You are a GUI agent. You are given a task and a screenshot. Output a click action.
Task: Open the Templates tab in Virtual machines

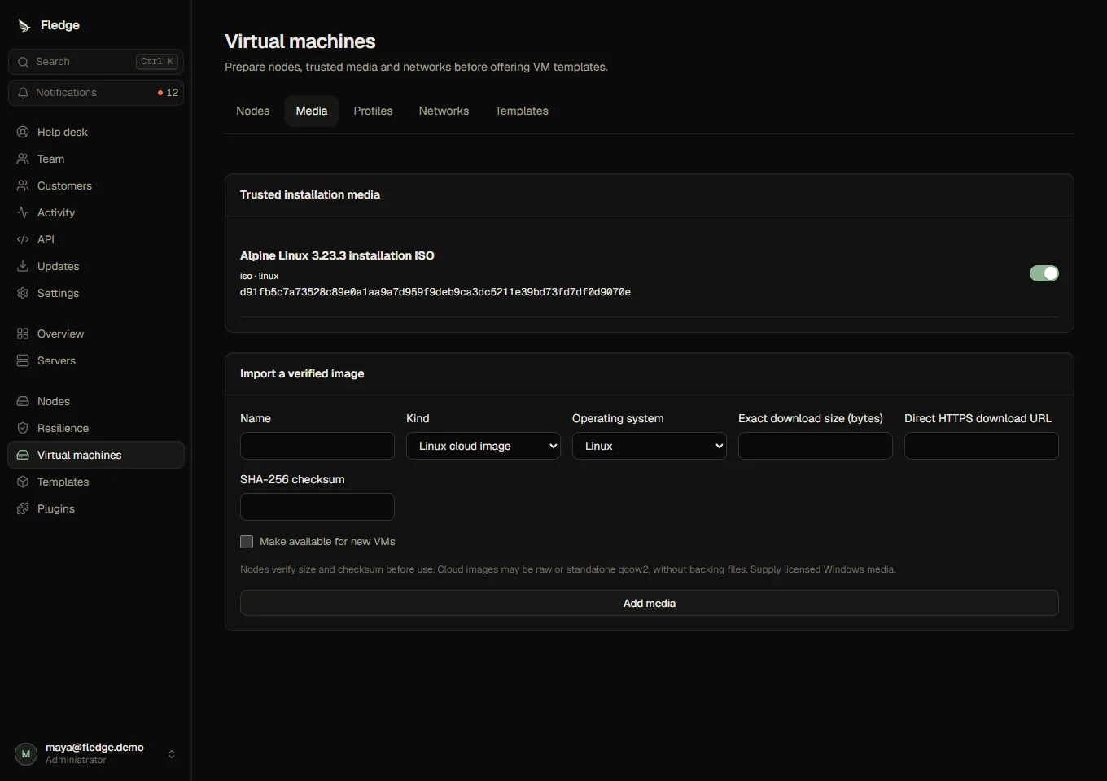coord(522,111)
